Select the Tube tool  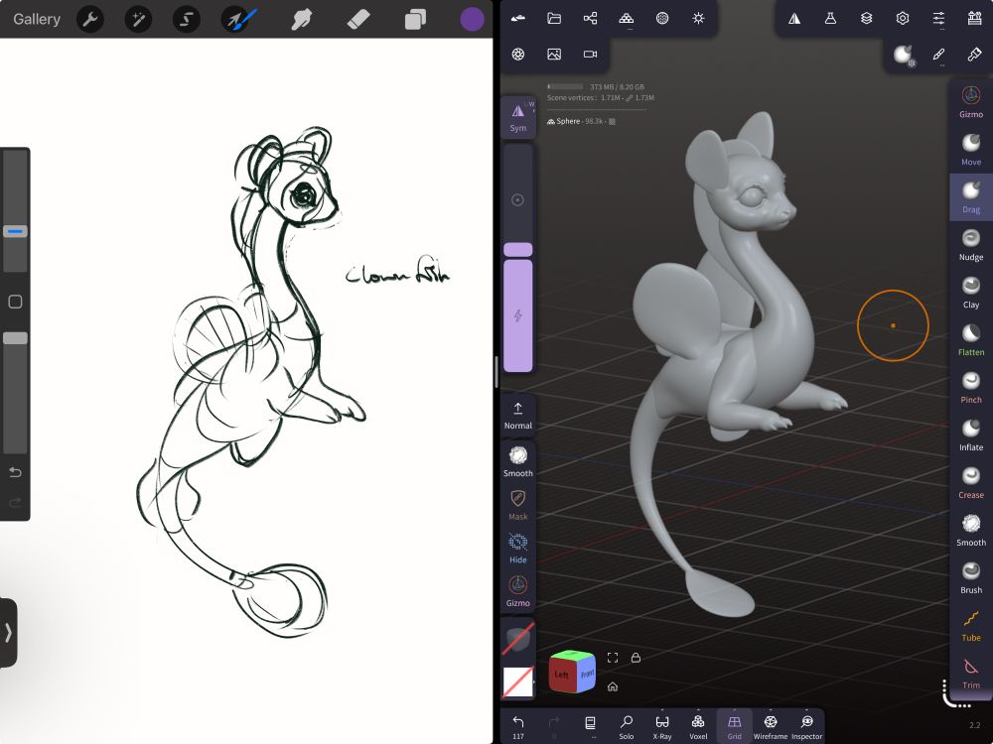tap(971, 625)
